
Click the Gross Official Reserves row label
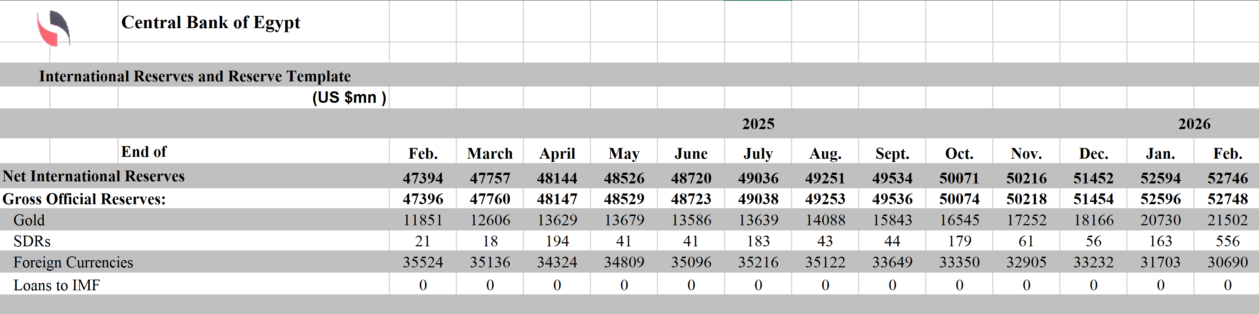pos(84,199)
